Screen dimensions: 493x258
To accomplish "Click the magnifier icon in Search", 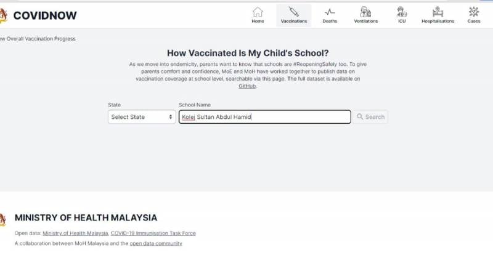I will click(x=360, y=116).
